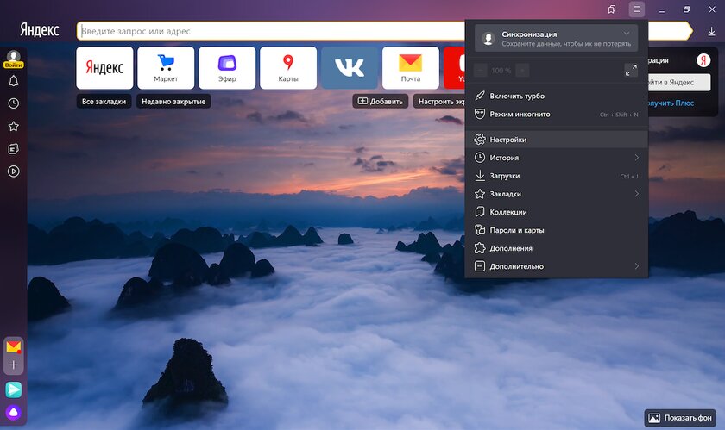Open the messenger icon in the sidebar

[14, 389]
